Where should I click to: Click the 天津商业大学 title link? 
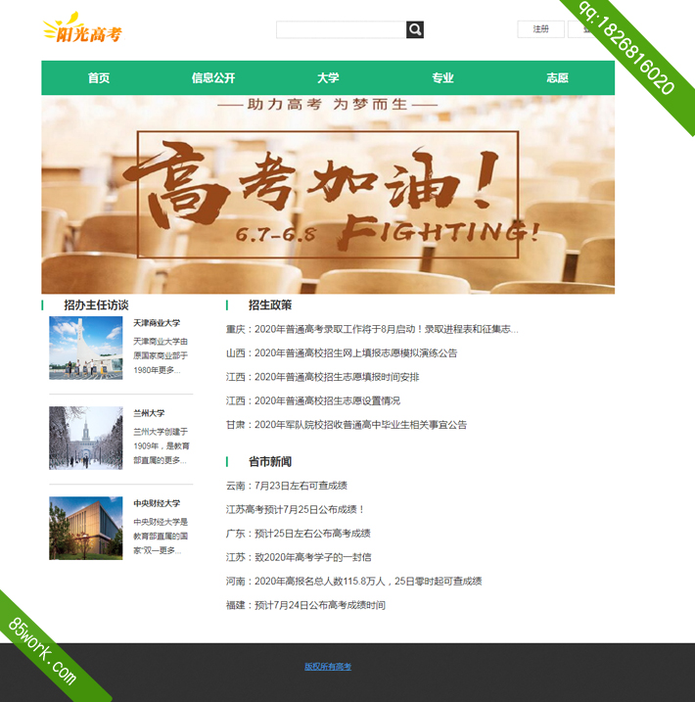click(157, 323)
